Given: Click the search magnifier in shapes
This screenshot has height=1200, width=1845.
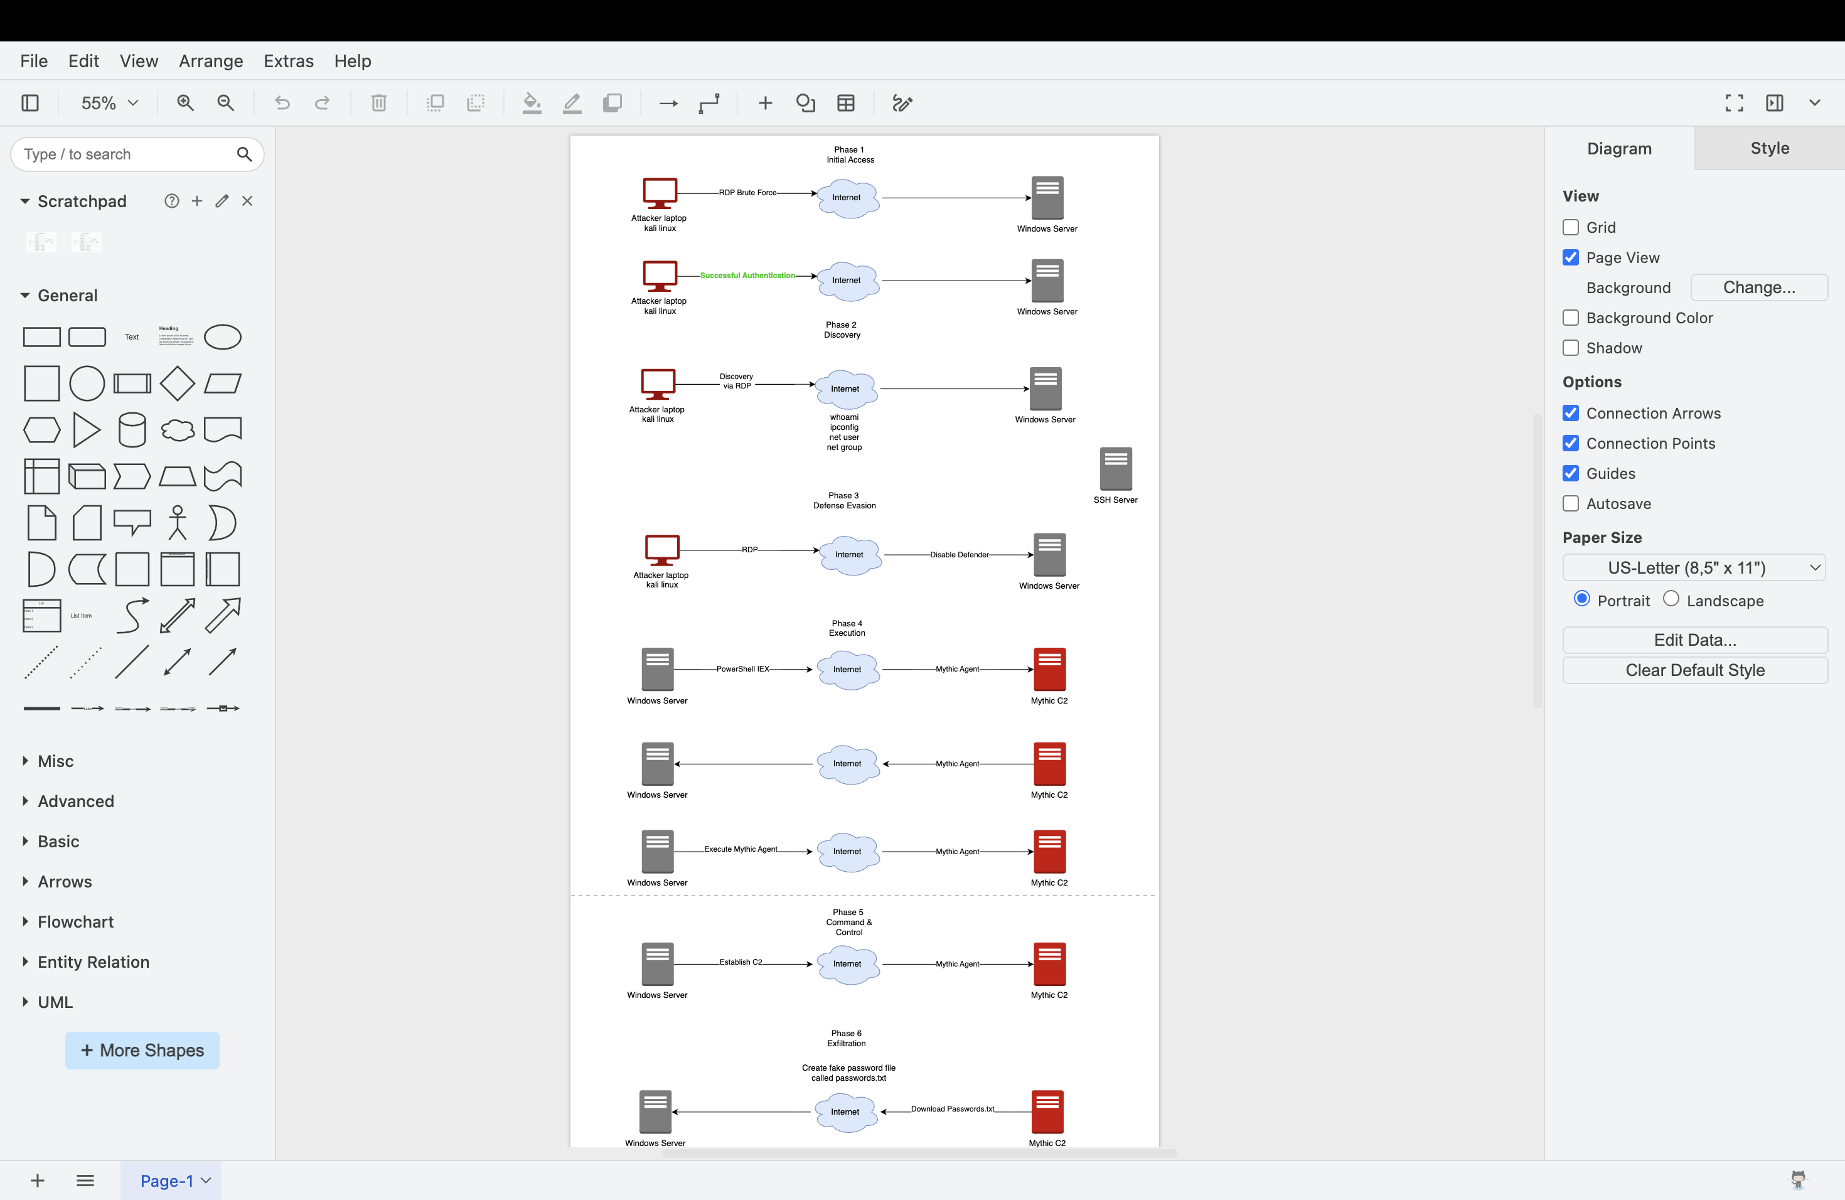Looking at the screenshot, I should (244, 154).
